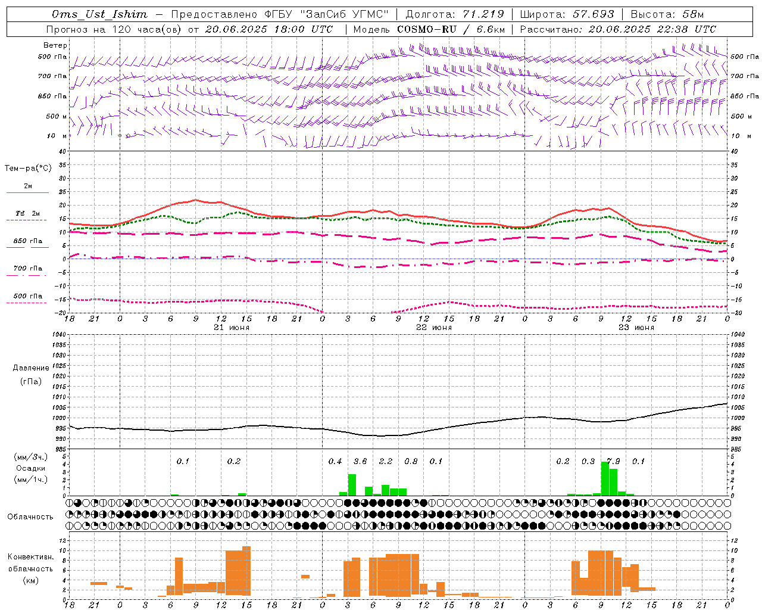Screen dimensions: 762x610
Task: Click the 0.4 precipitation total
Action: pyautogui.click(x=335, y=462)
